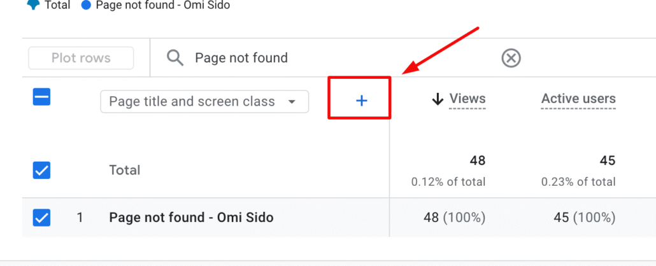656x266 pixels.
Task: Click the Total legend marker icon
Action: click(x=32, y=5)
